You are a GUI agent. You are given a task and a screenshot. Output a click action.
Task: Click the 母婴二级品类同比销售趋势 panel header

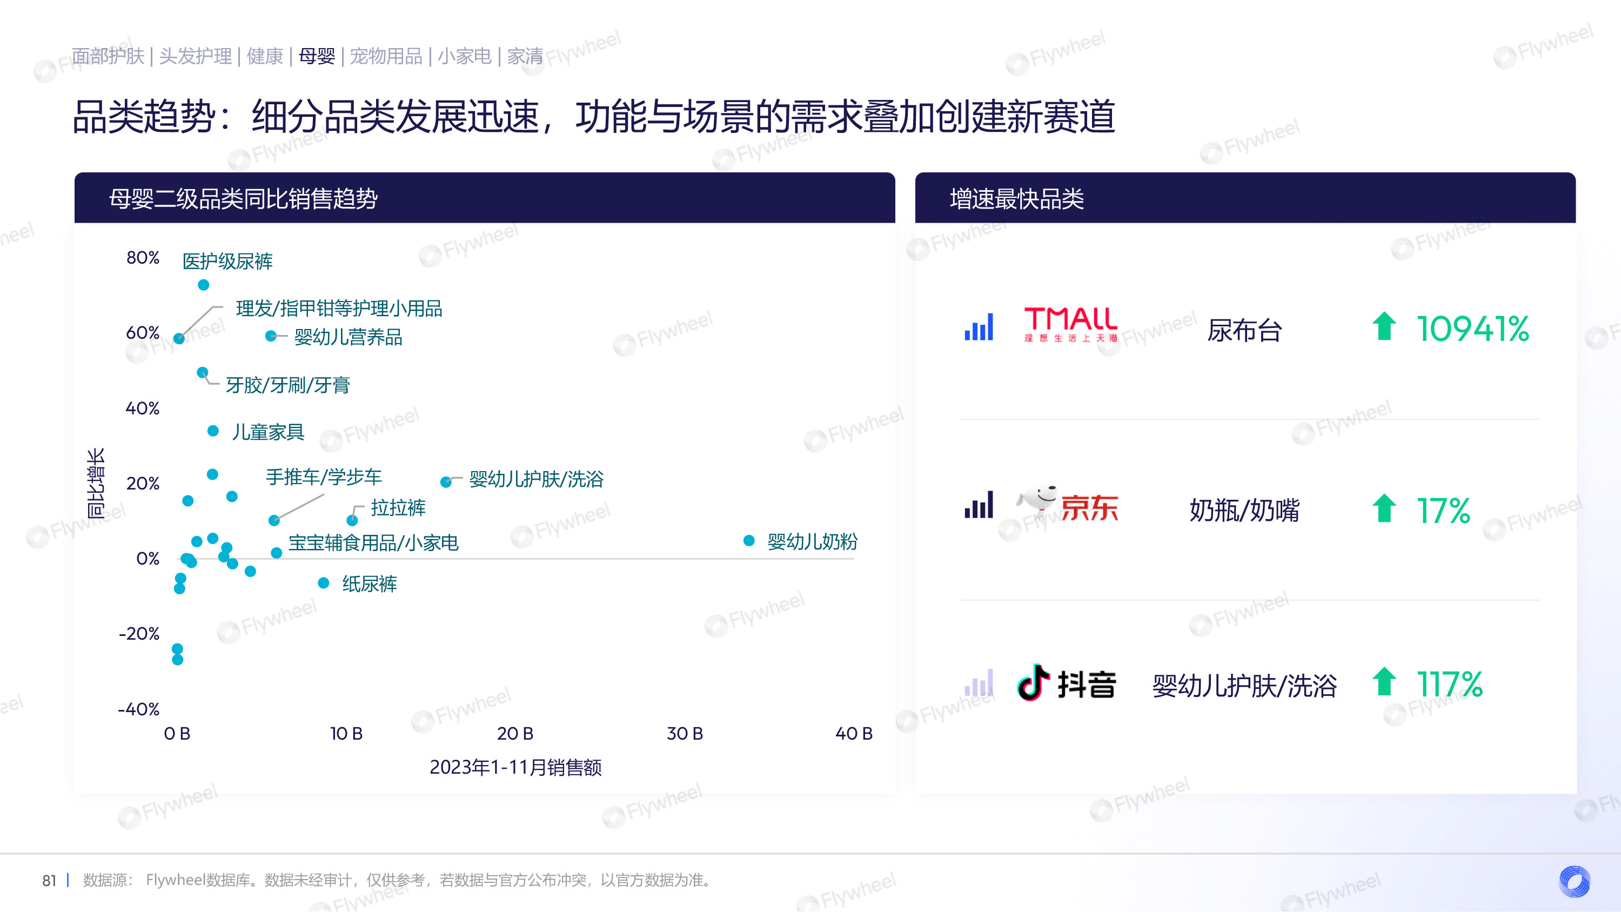pos(243,199)
